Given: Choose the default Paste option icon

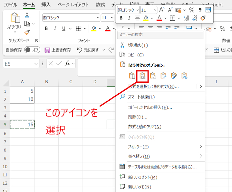Looking at the screenshot, I should (132, 76).
